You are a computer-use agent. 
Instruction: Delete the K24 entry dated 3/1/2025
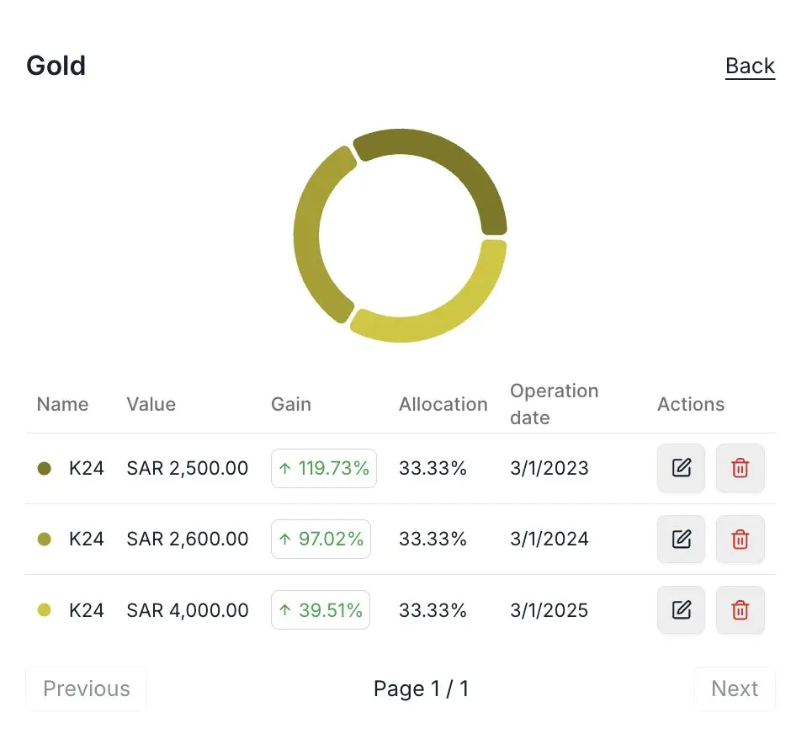click(x=740, y=609)
